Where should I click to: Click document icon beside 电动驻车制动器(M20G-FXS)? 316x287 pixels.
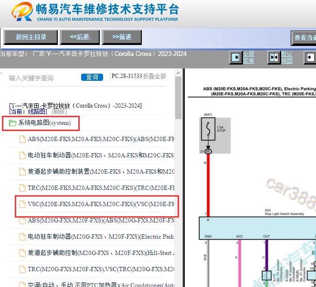coord(22,236)
